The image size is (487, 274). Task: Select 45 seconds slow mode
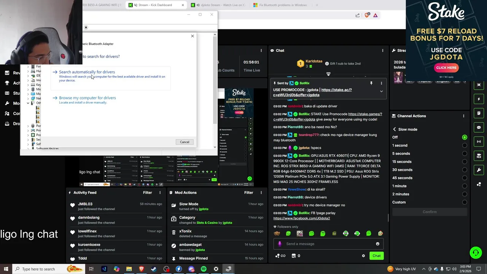tap(465, 178)
